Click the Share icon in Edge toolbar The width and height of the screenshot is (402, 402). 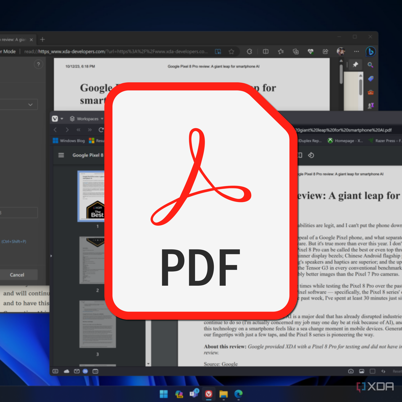click(325, 52)
